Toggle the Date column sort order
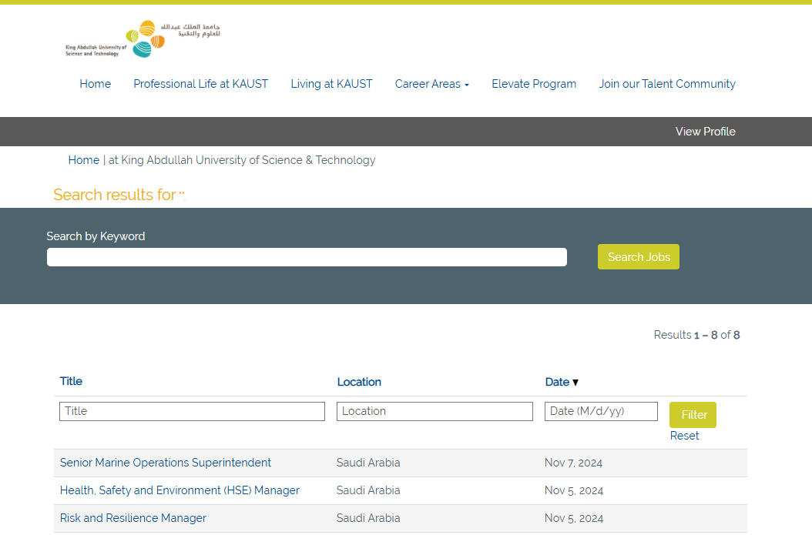This screenshot has width=812, height=535. tap(562, 382)
